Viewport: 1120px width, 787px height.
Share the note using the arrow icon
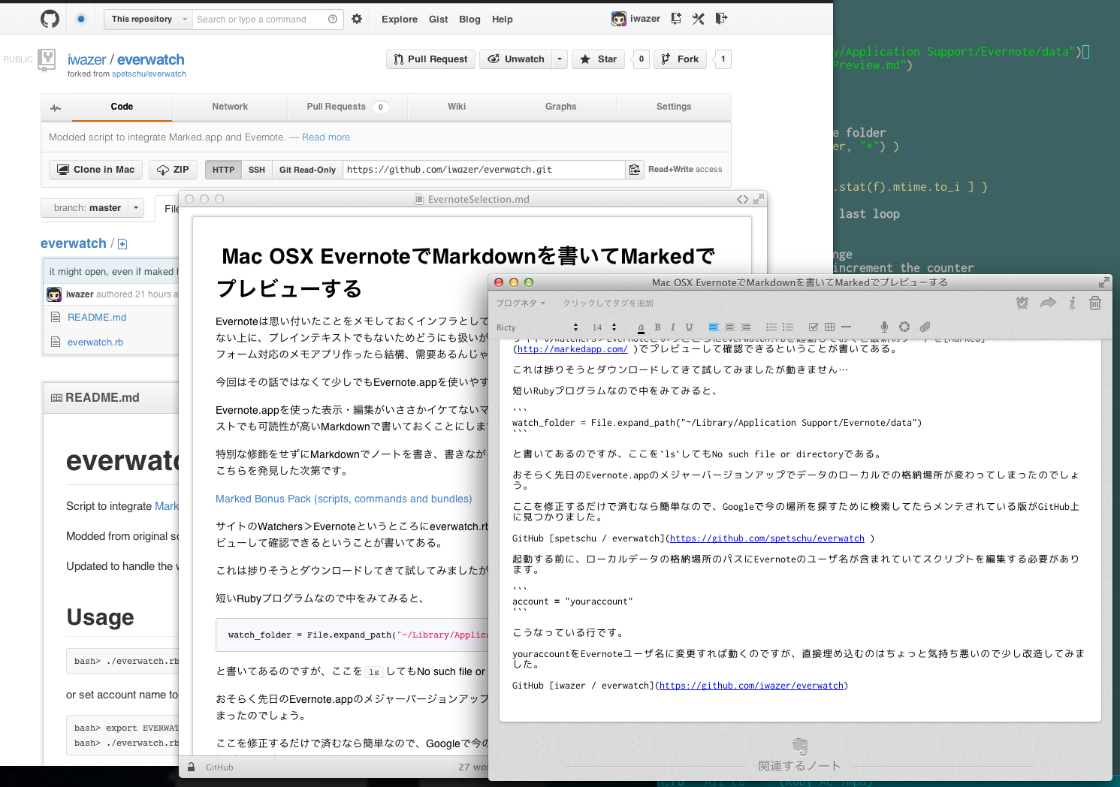(x=1048, y=303)
